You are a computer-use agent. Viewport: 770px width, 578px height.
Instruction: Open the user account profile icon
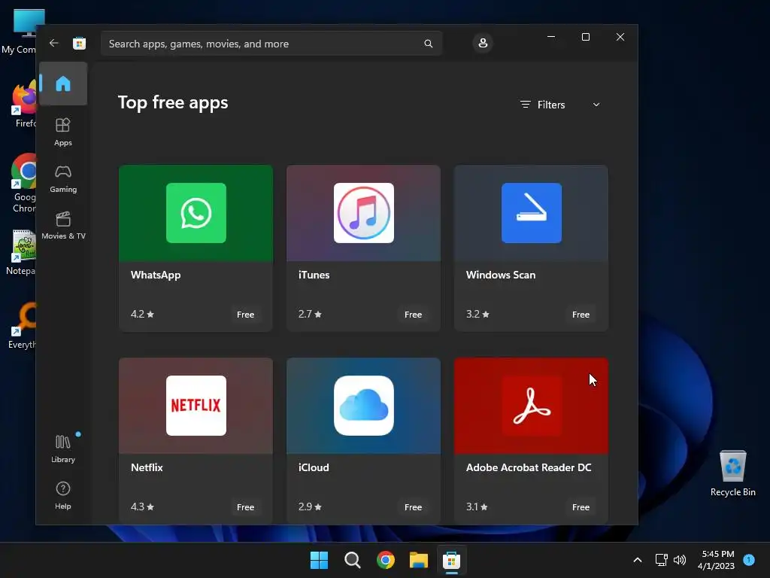(x=483, y=43)
